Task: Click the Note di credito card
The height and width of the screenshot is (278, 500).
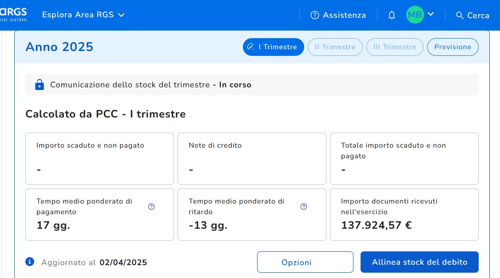Action: (x=252, y=158)
